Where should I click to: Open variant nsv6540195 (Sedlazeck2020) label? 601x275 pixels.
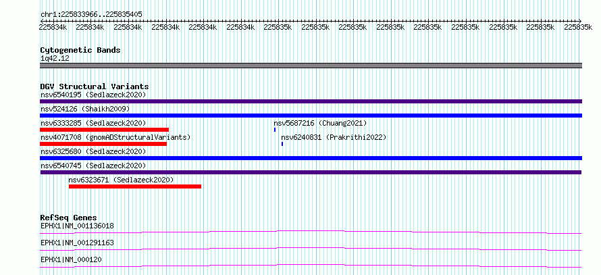tap(93, 95)
